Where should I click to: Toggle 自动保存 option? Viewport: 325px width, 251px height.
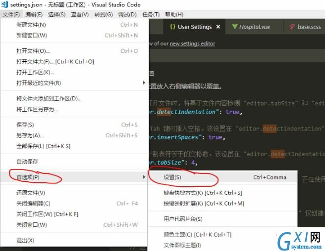pos(74,162)
